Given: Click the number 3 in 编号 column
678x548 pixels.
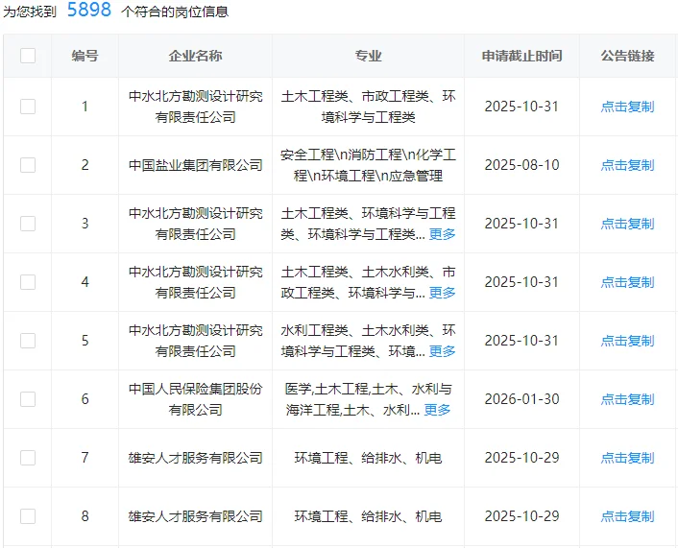Looking at the screenshot, I should [x=85, y=224].
